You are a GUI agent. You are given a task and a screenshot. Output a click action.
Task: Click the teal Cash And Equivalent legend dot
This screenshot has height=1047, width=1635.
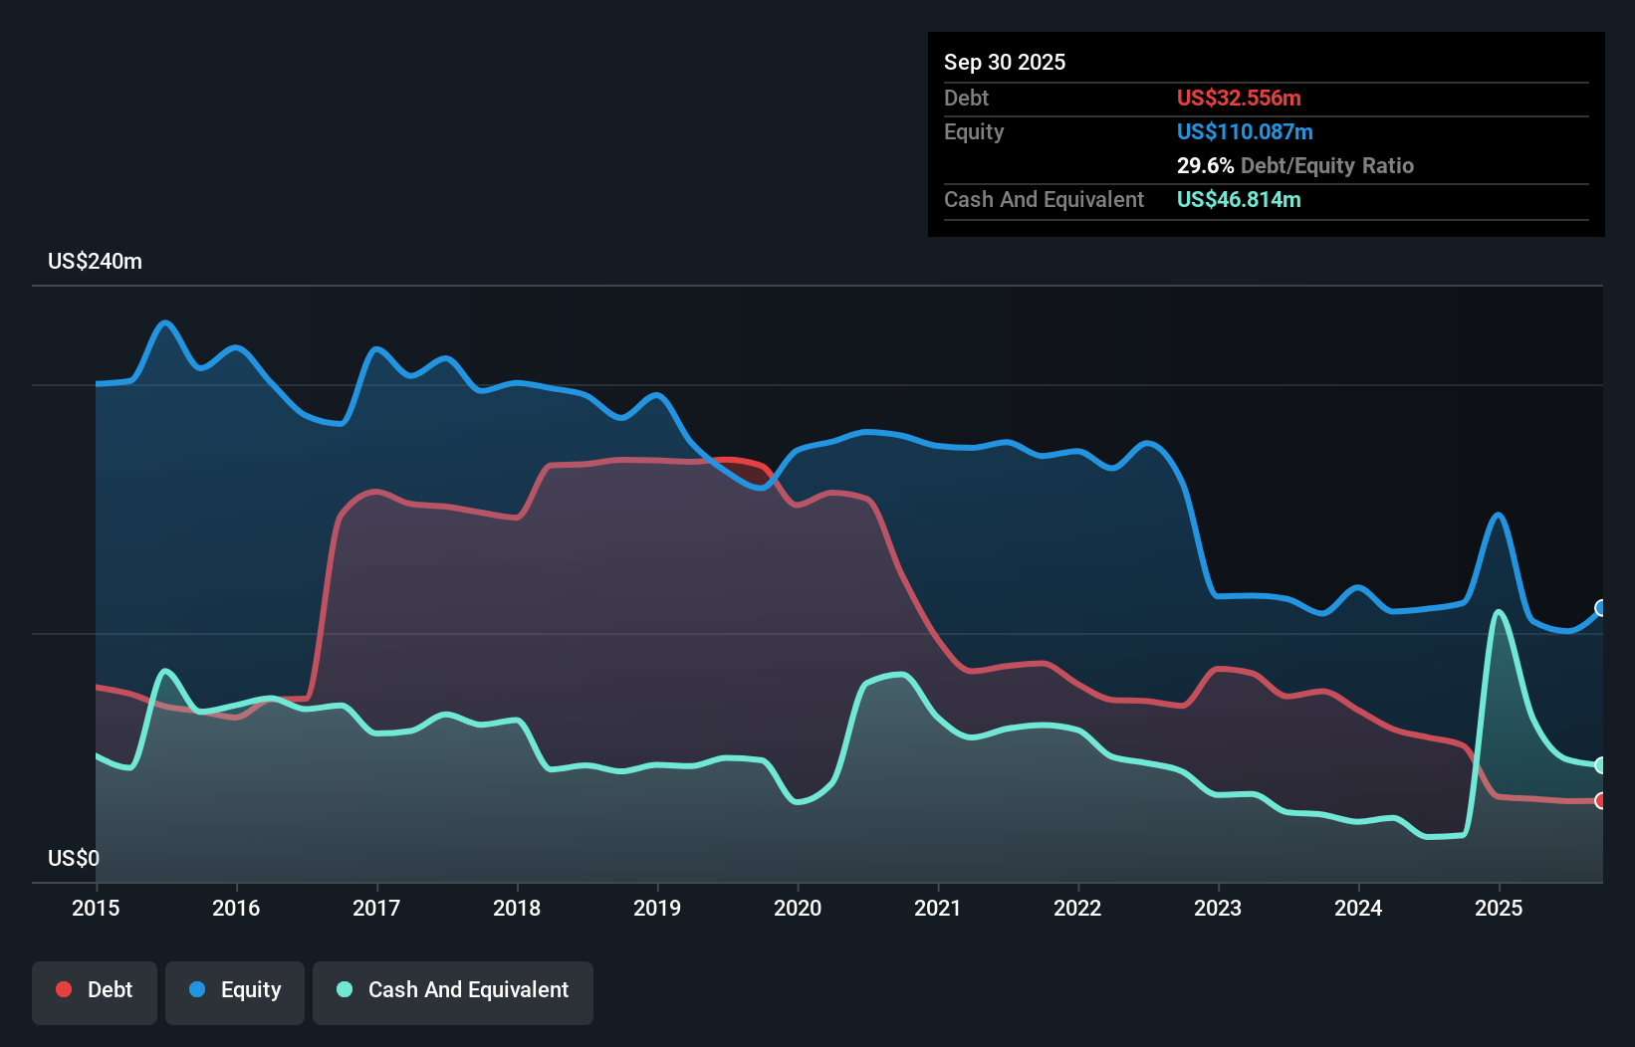(343, 989)
